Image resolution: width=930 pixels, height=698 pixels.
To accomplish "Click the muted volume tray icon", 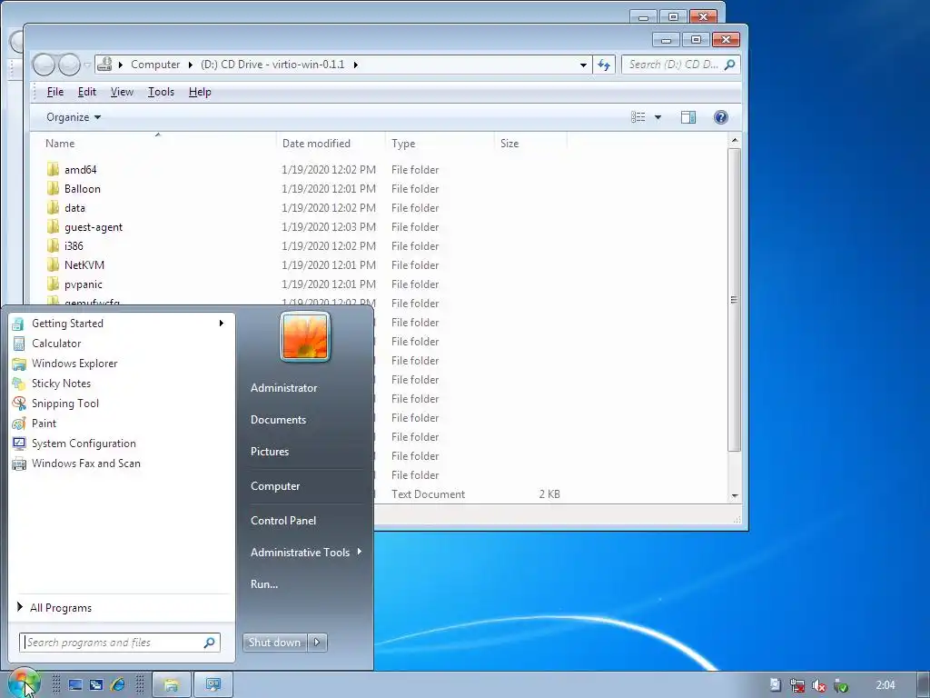I will click(x=819, y=685).
